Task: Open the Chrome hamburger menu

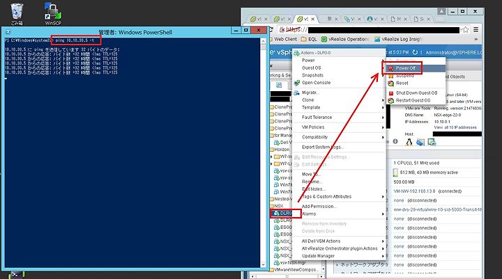Action: tap(476, 29)
